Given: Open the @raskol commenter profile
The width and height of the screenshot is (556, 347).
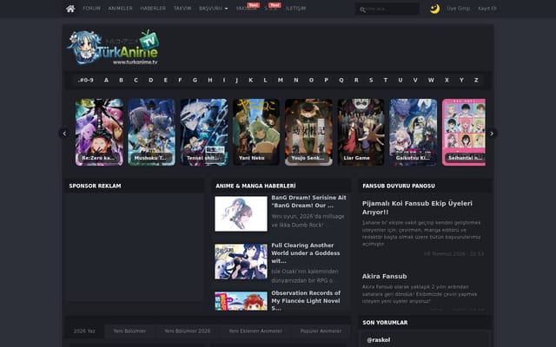Looking at the screenshot, I should (379, 340).
